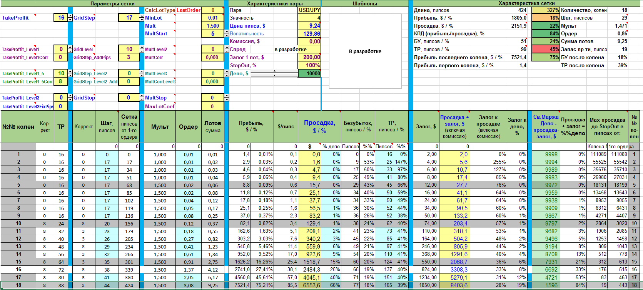Click the TakeProffit_Level1 spinner control

click(70, 49)
